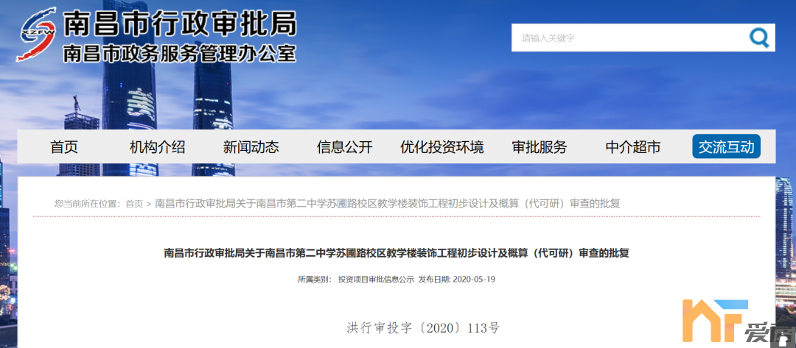Click document number 洪行审投字〔2020〕113号

pyautogui.click(x=423, y=327)
